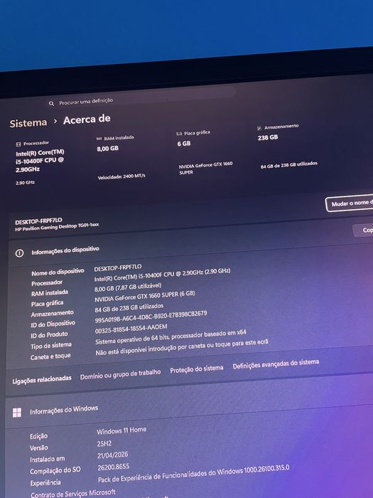Click NVIDIA GeForce GTX 1660 SUPER (6 GB) row
The image size is (373, 498).
(145, 297)
